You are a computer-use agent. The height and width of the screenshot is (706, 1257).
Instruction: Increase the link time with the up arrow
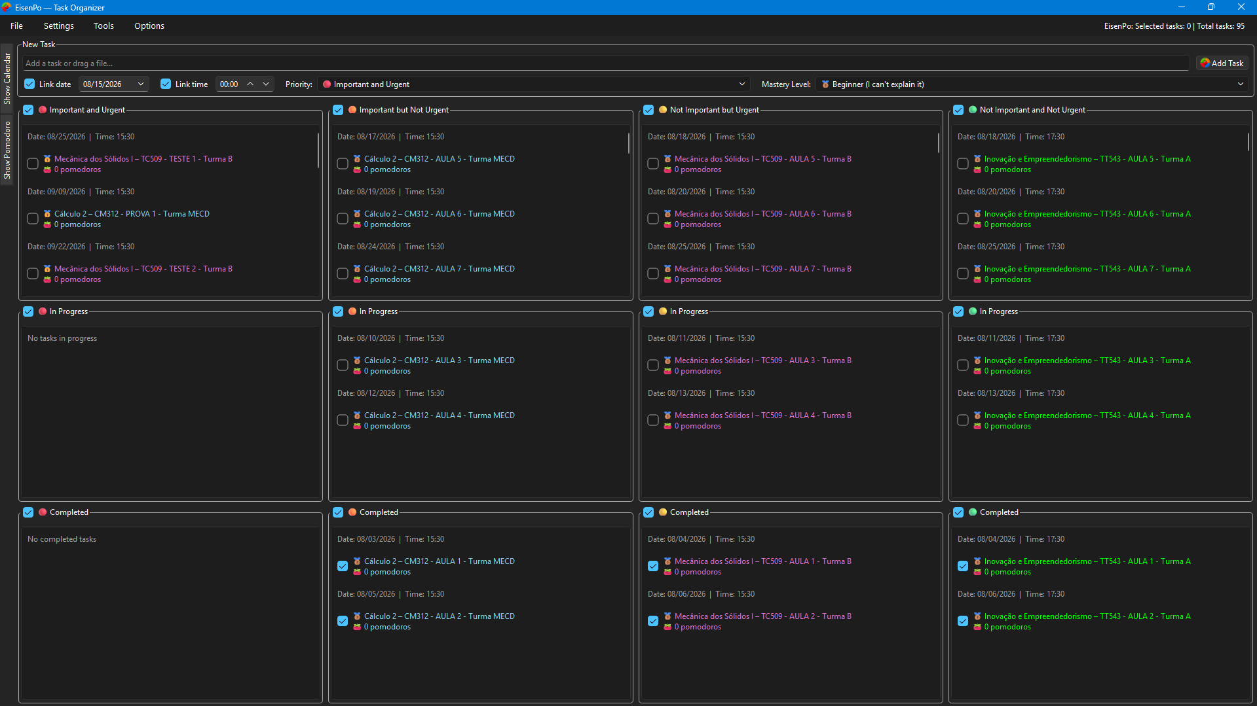click(250, 84)
